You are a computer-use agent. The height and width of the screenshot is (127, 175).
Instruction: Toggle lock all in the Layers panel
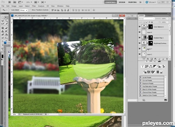pyautogui.click(x=152, y=22)
